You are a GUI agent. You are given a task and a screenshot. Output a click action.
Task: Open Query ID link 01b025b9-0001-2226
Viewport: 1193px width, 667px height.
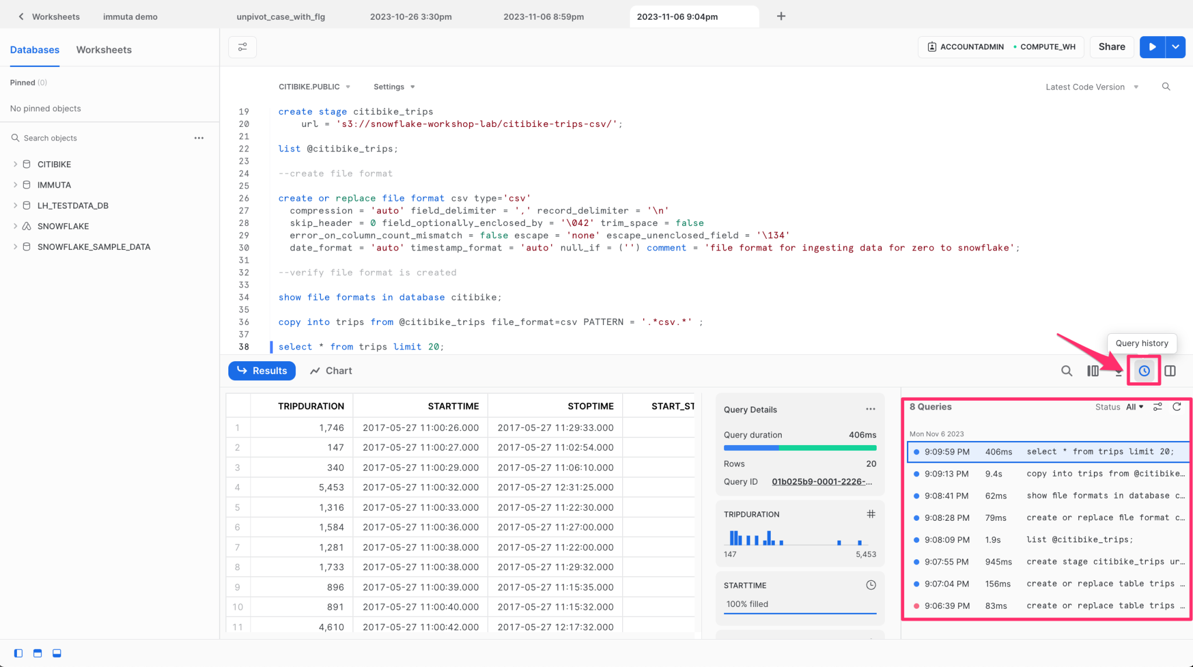821,481
